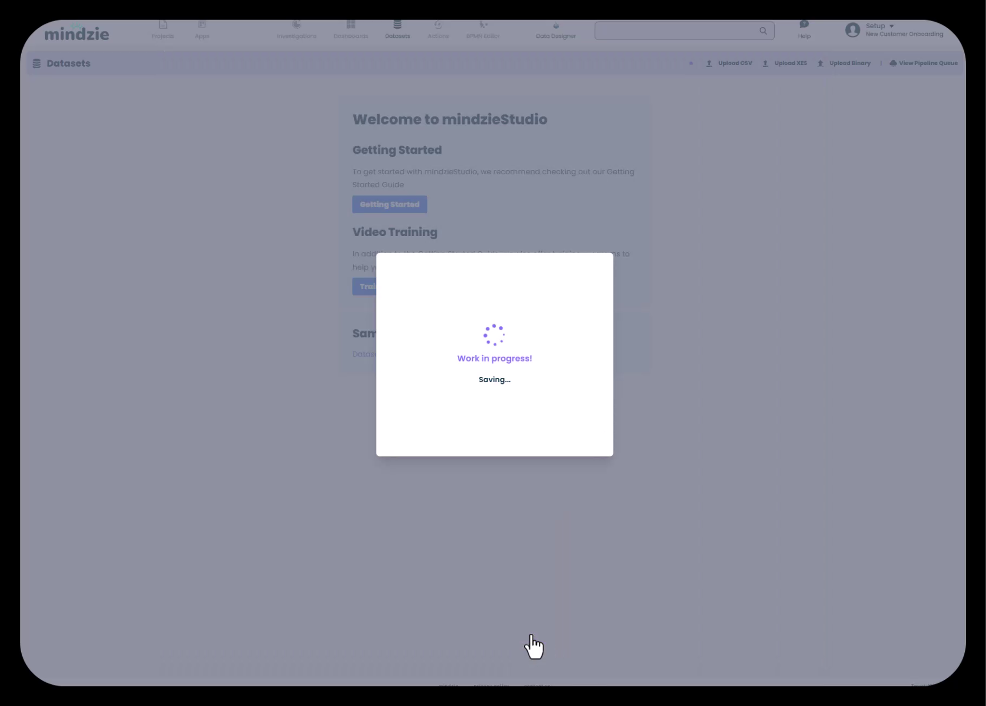The image size is (986, 706).
Task: Launch the BPMN Editor icon
Action: coord(483,25)
